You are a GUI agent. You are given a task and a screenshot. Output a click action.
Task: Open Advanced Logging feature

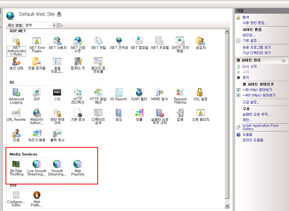pos(16,96)
